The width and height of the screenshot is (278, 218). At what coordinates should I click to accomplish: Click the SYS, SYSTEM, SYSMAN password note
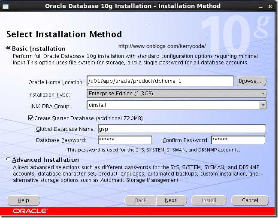pyautogui.click(x=153, y=150)
